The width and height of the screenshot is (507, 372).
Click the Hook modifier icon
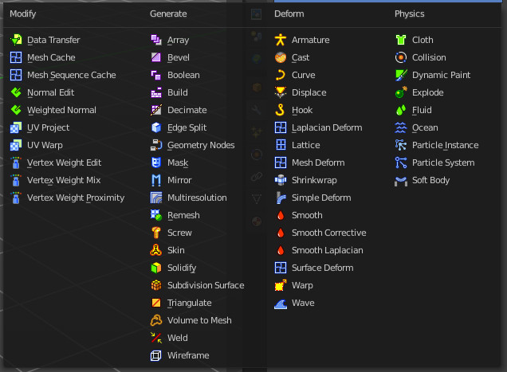[x=281, y=110]
